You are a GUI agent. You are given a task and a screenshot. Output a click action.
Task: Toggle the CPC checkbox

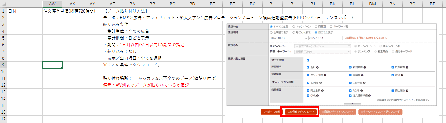coord(393,75)
